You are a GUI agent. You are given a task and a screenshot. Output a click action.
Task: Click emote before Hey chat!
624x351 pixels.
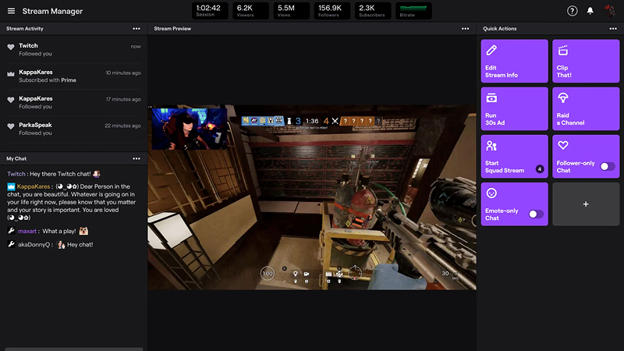click(x=61, y=244)
